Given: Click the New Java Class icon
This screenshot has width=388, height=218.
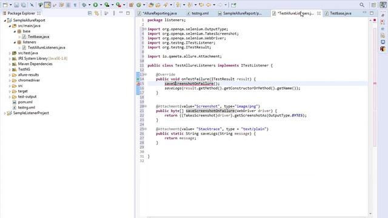Looking at the screenshot, I should click(x=139, y=5).
